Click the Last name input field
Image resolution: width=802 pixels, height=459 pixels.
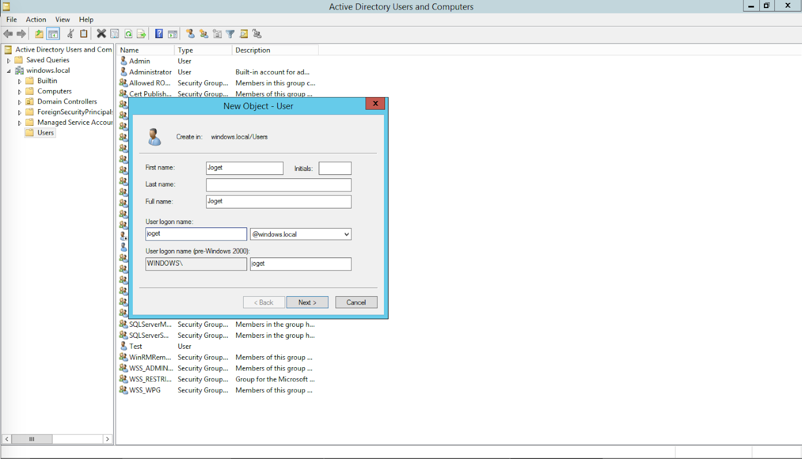(279, 185)
